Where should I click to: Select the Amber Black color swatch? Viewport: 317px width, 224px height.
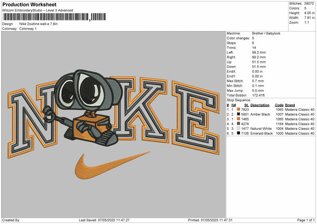click(238, 114)
